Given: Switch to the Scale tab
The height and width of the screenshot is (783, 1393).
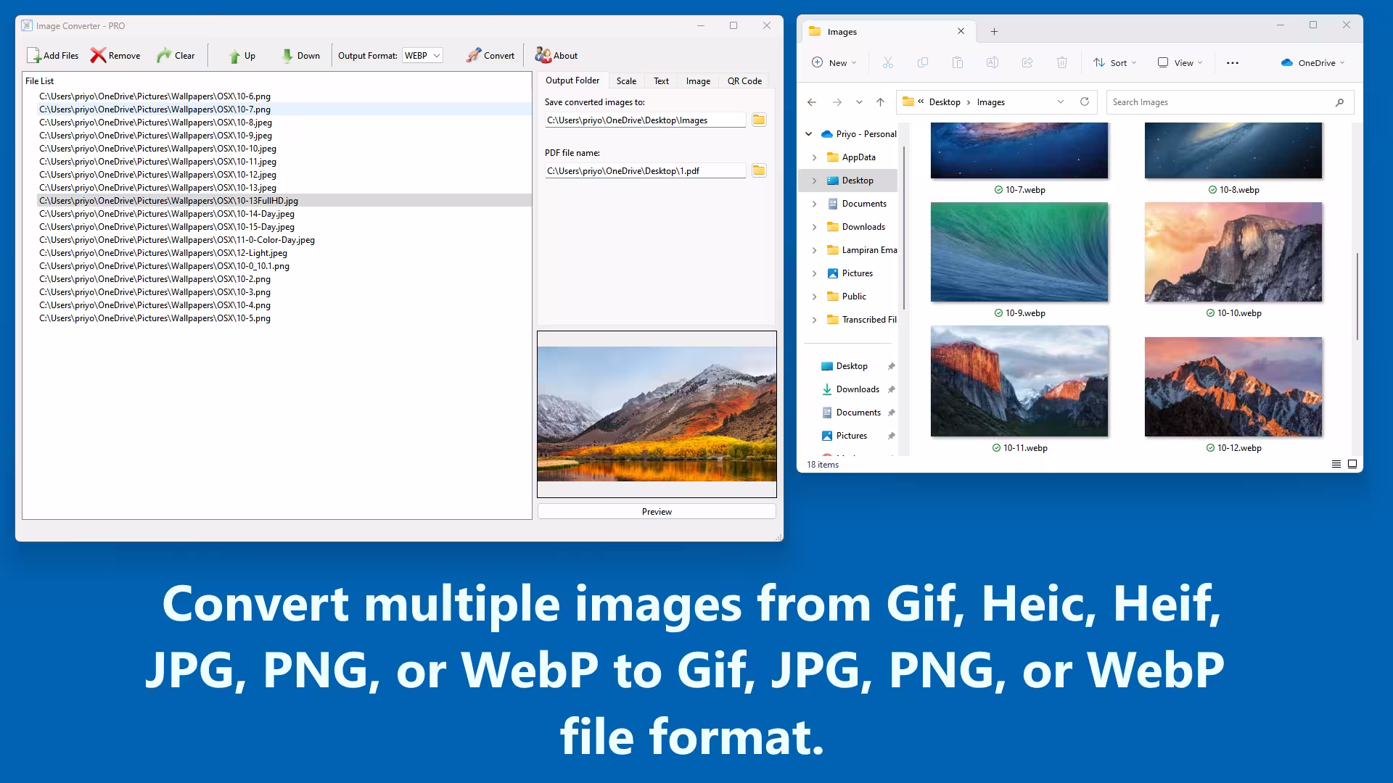Looking at the screenshot, I should (626, 81).
